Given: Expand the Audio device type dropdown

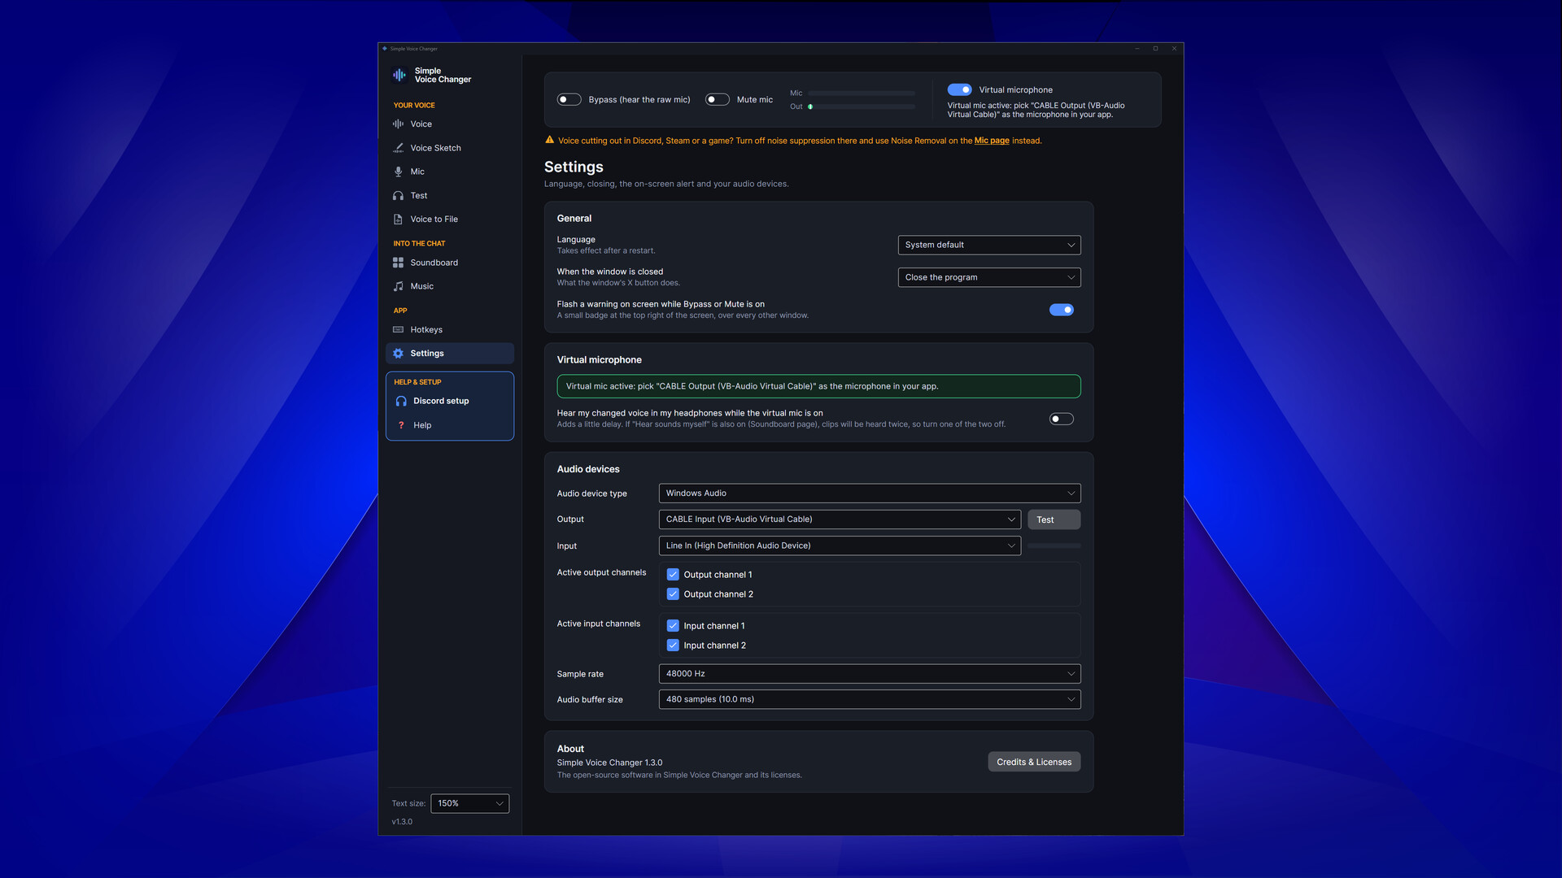Looking at the screenshot, I should (x=870, y=493).
